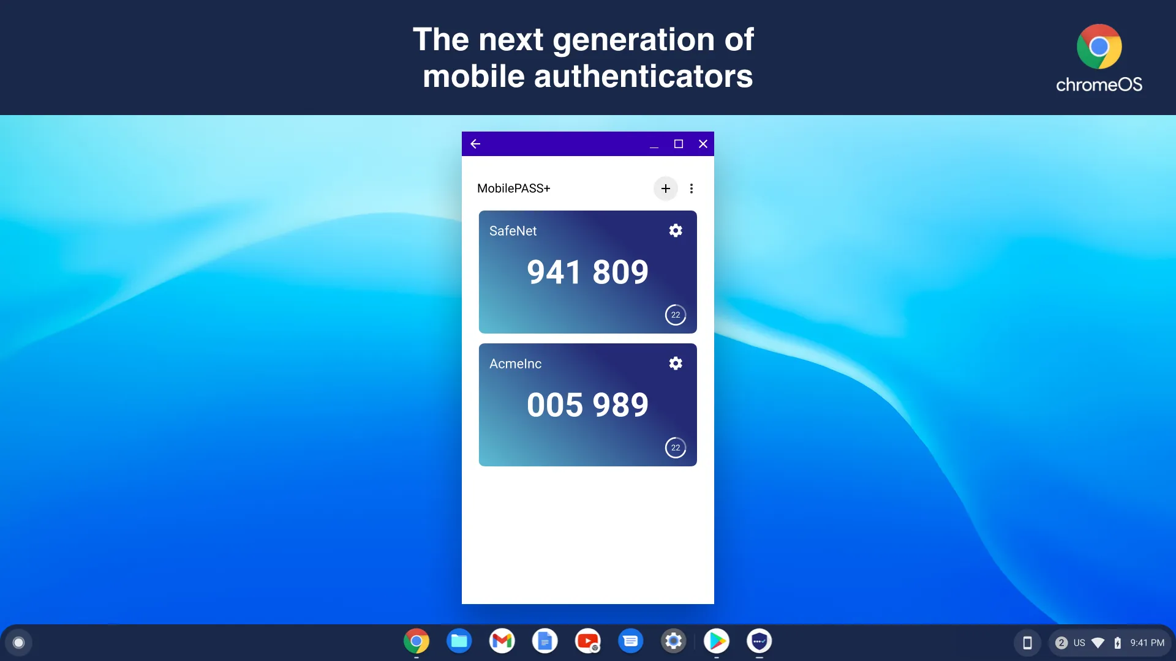
Task: Open settings for AcmeInc account
Action: [x=675, y=363]
